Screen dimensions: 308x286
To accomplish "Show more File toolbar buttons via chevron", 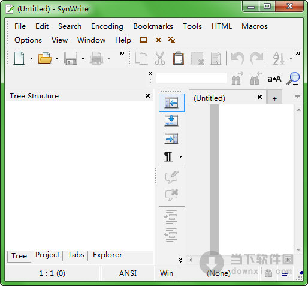I will [122, 53].
